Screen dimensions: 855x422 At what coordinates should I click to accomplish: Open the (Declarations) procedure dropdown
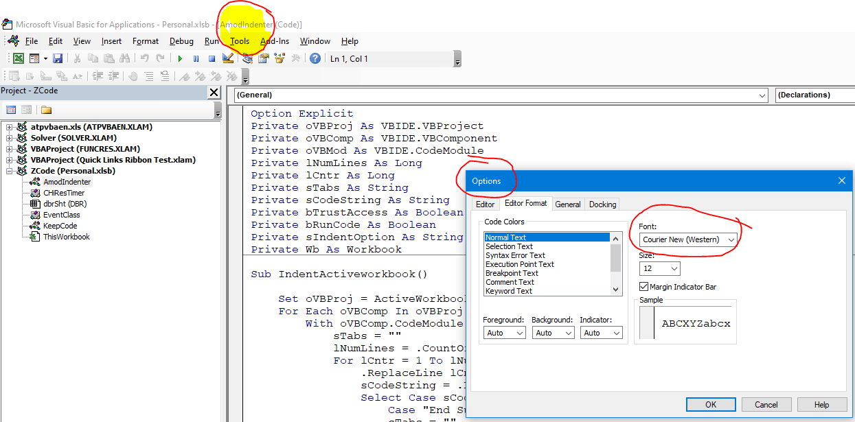(x=814, y=95)
